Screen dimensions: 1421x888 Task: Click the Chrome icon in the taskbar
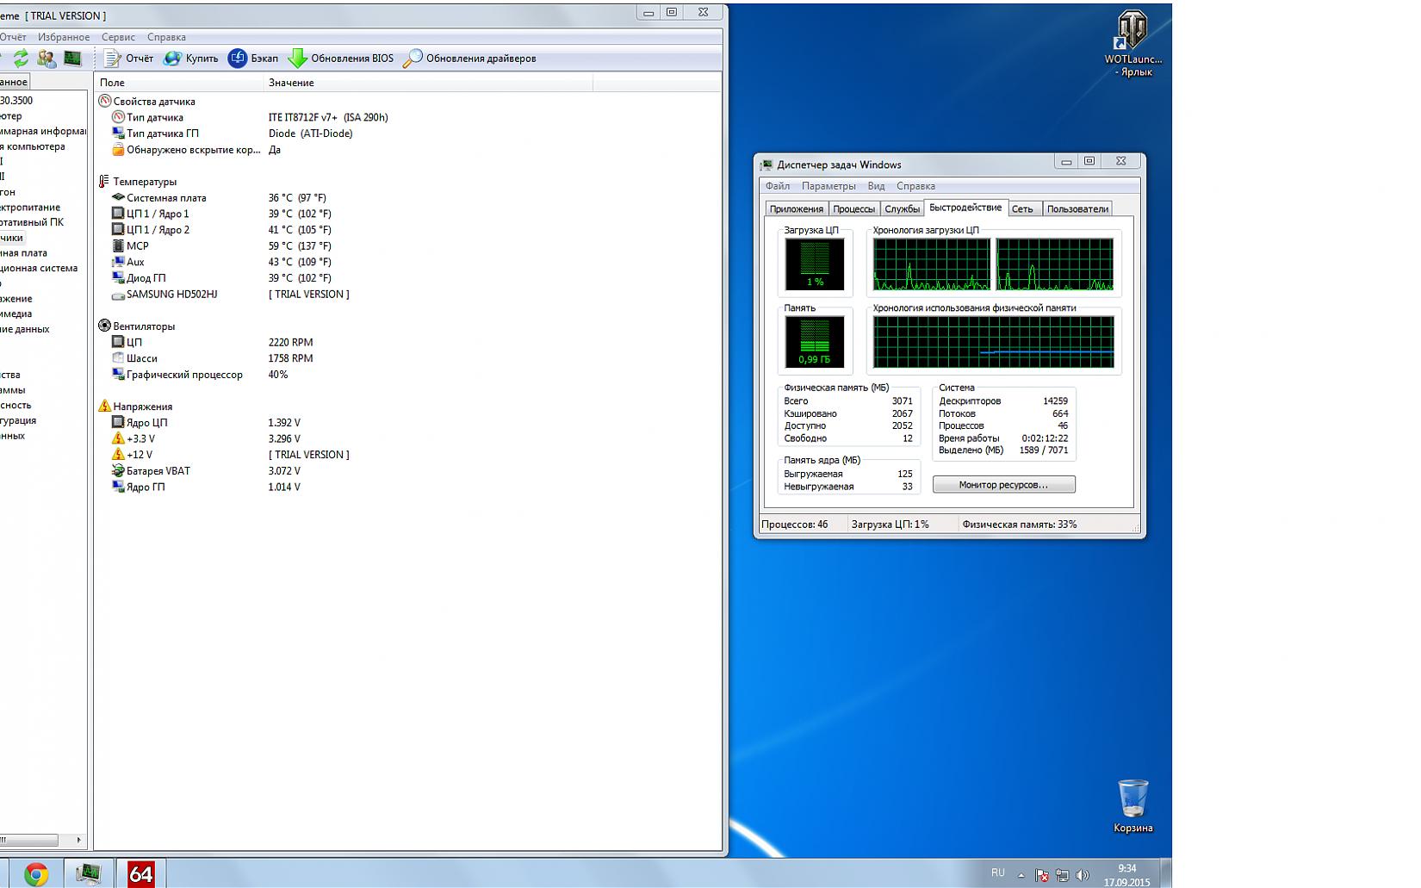[x=36, y=874]
